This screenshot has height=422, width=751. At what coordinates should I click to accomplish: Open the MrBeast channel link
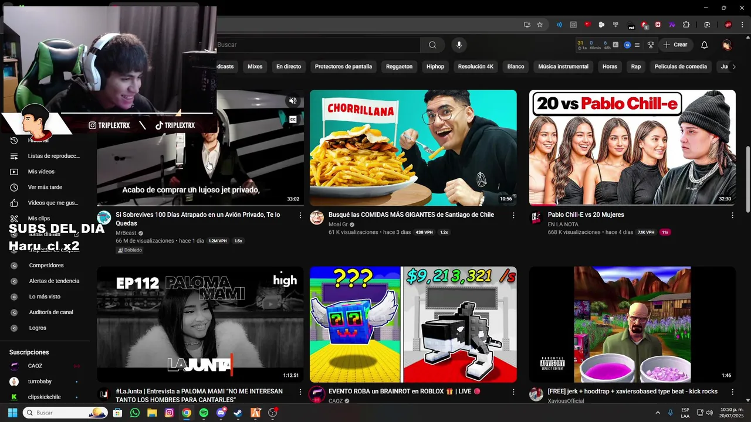pos(126,233)
